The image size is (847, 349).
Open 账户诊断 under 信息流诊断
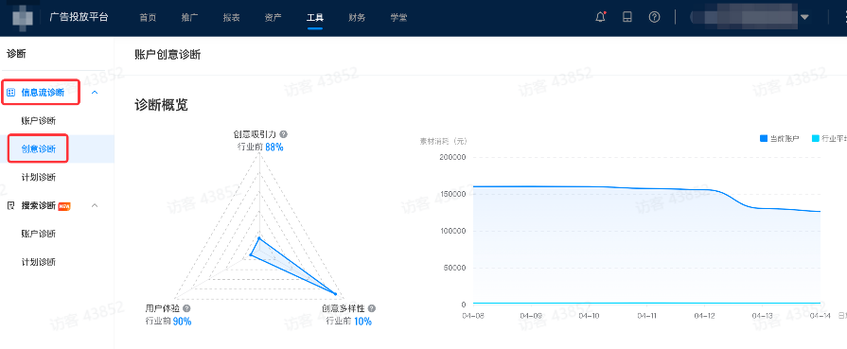tap(39, 120)
